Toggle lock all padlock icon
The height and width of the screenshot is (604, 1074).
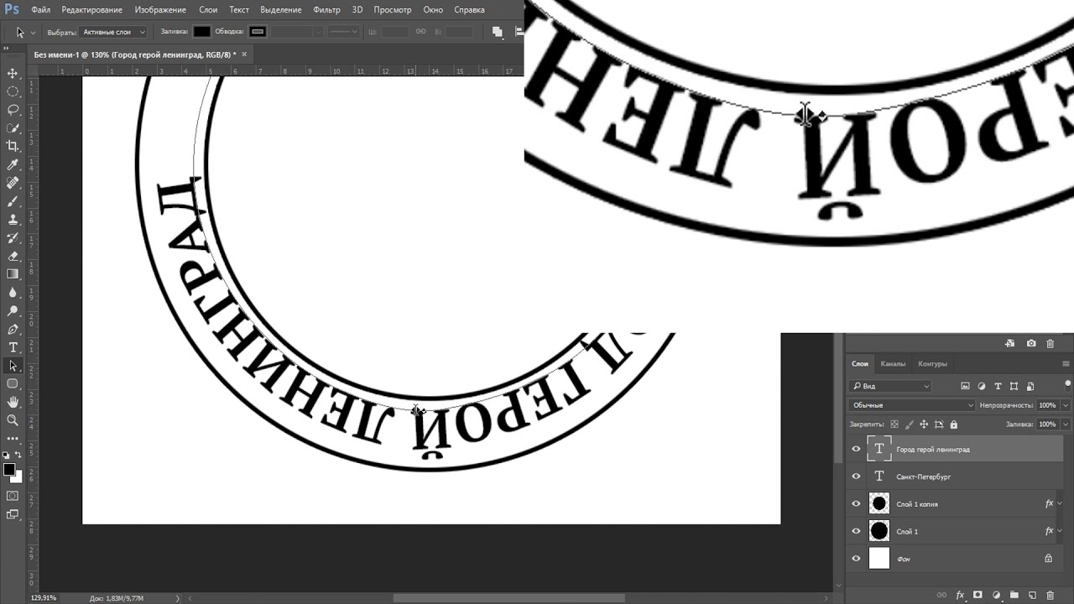point(954,424)
